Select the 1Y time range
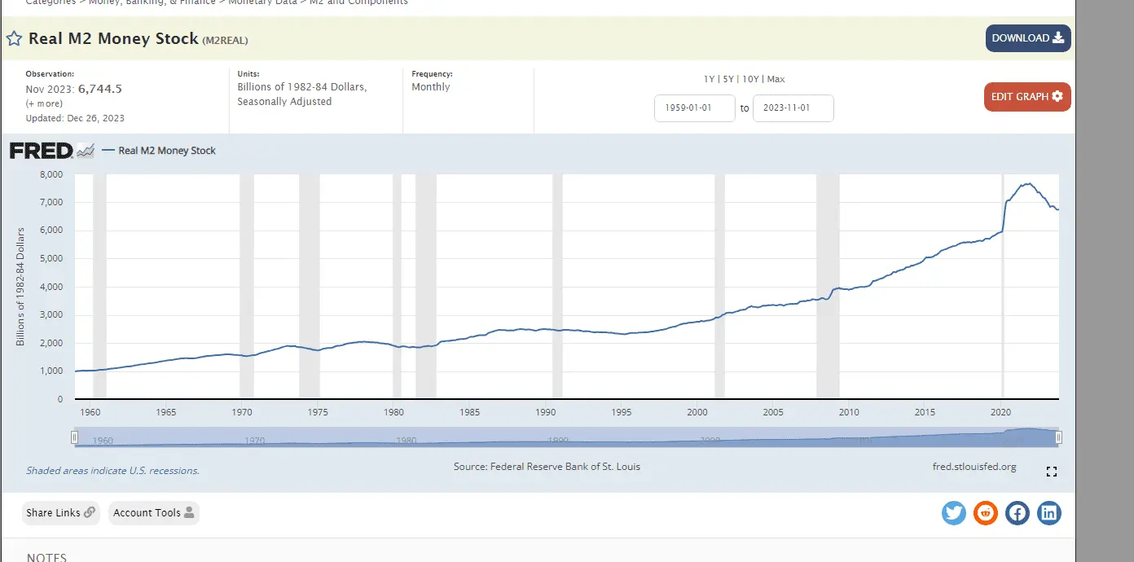This screenshot has height=562, width=1134. click(x=710, y=79)
